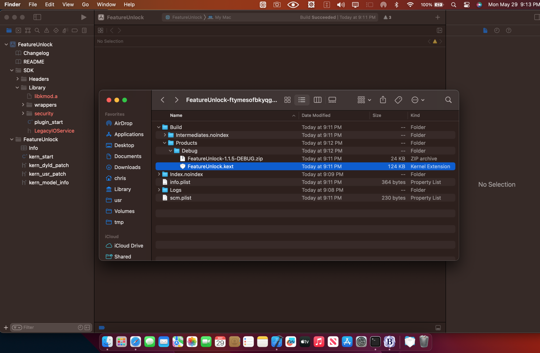This screenshot has height=353, width=540.
Task: Click the Finder edit tags button
Action: (x=398, y=100)
